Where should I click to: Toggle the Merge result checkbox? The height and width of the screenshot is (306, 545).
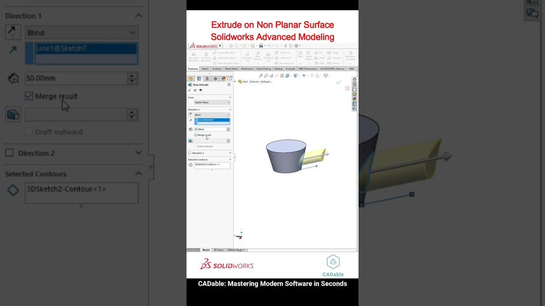(x=195, y=135)
